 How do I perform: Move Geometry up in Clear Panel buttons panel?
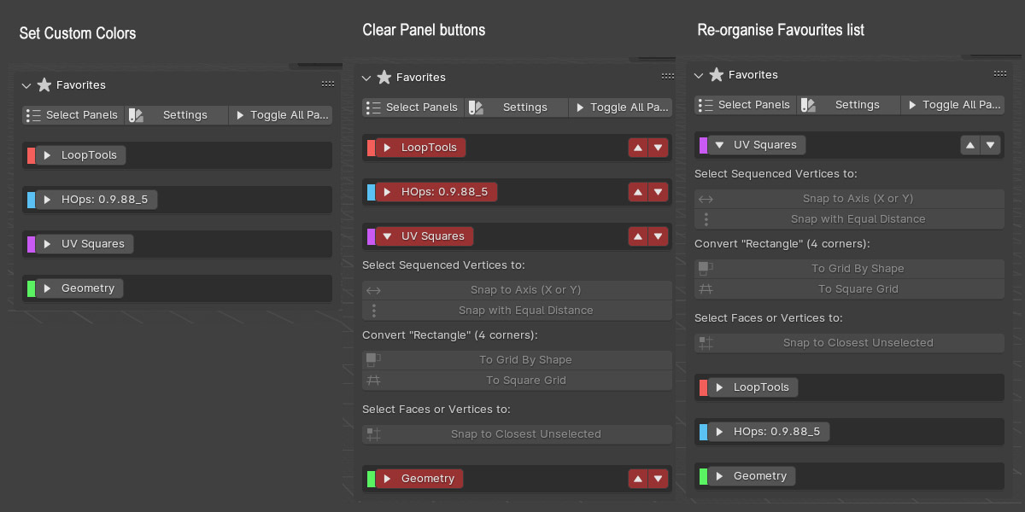(638, 479)
